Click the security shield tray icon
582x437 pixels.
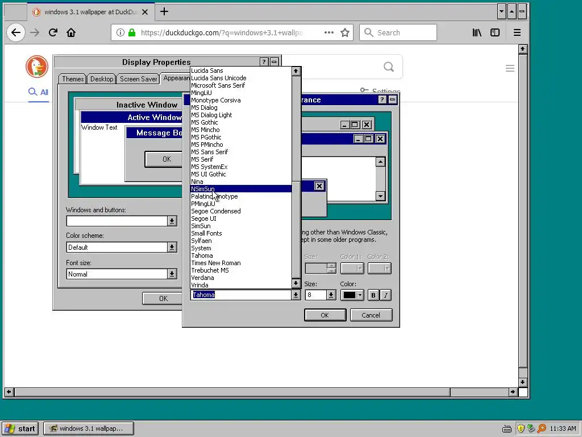[x=521, y=428]
